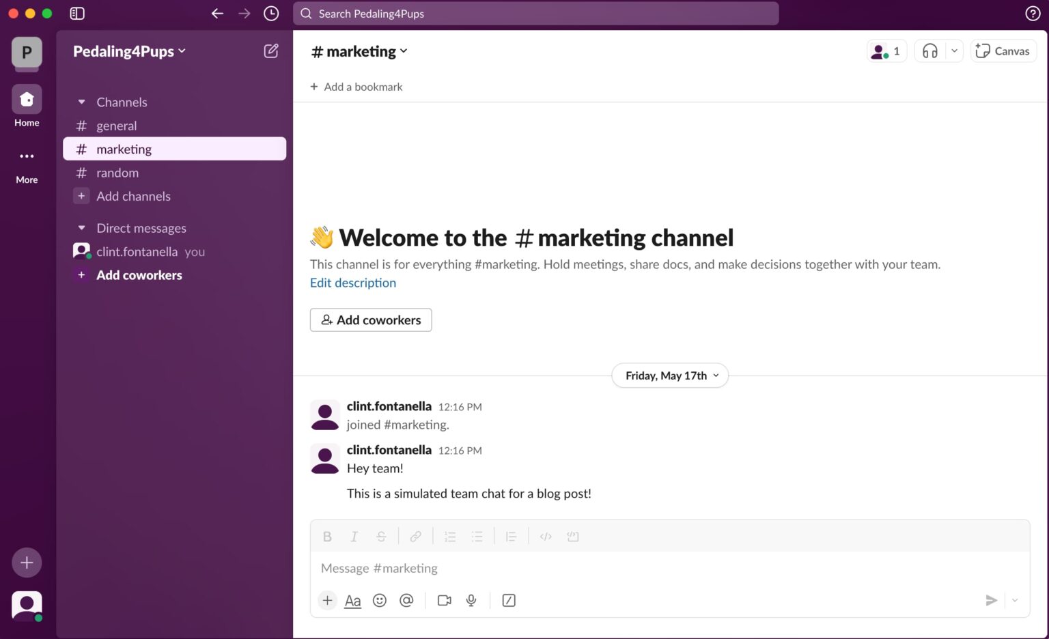Viewport: 1049px width, 639px height.
Task: Mention someone with the @ icon
Action: point(406,601)
